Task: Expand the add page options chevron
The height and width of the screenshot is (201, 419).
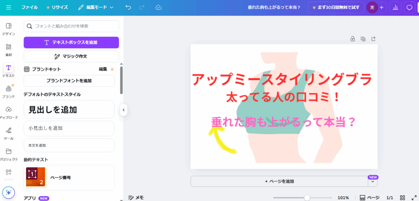Action: (x=373, y=181)
